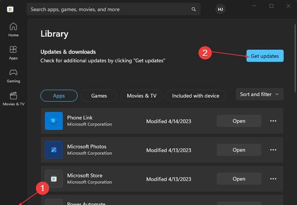The image size is (297, 205).
Task: Select Included with device tab
Action: [195, 96]
